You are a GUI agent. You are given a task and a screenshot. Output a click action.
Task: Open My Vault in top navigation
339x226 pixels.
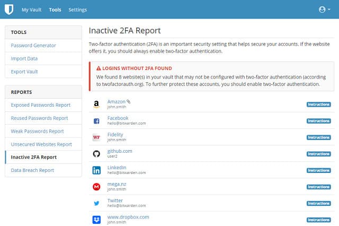point(31,10)
